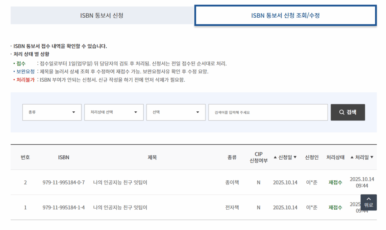The image size is (386, 230).
Task: Open the title link in the 종이책 row
Action: pos(120,183)
